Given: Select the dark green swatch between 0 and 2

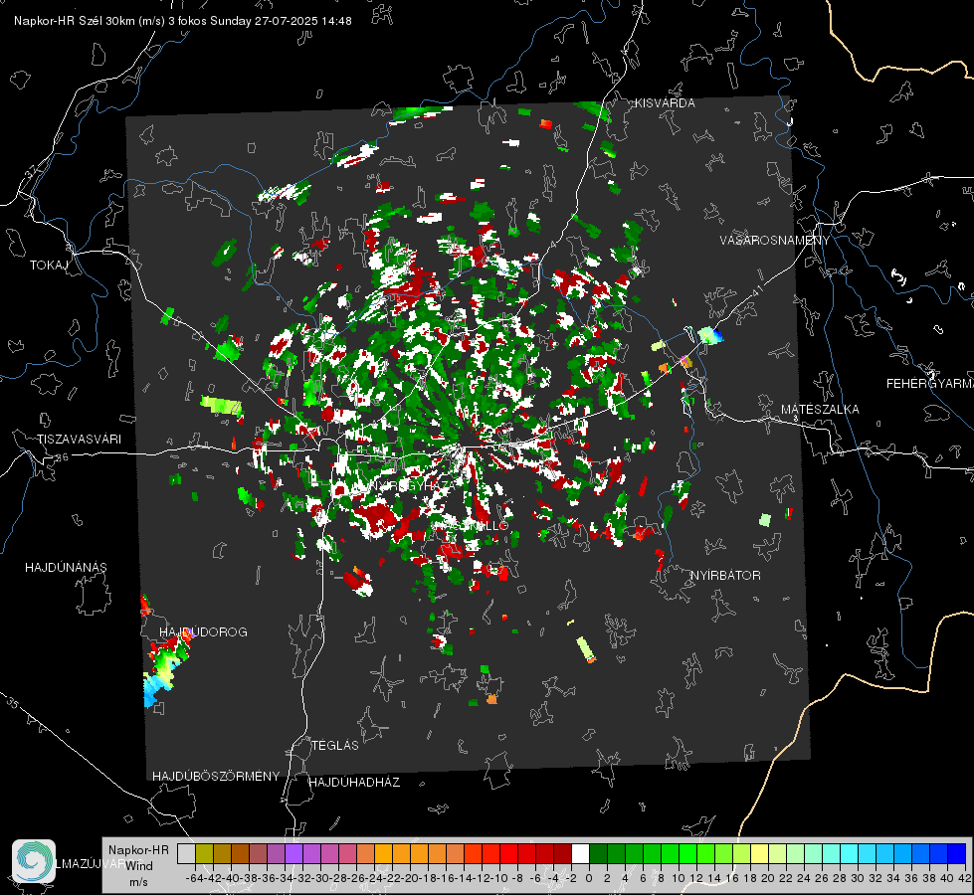Looking at the screenshot, I should 598,853.
